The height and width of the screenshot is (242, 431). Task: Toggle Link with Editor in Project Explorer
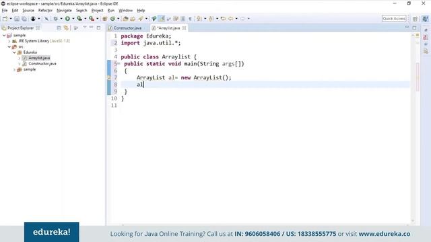[x=66, y=28]
